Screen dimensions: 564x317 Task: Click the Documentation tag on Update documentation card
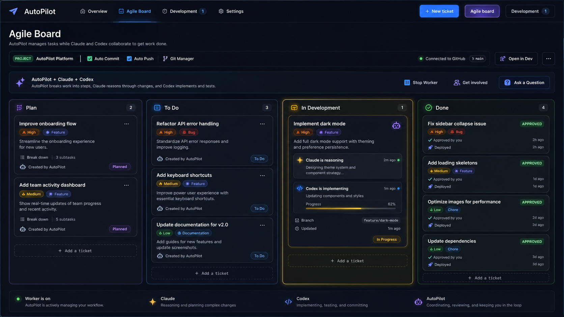pyautogui.click(x=193, y=233)
